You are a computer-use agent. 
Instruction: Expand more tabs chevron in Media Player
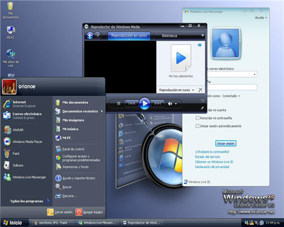tap(202, 35)
